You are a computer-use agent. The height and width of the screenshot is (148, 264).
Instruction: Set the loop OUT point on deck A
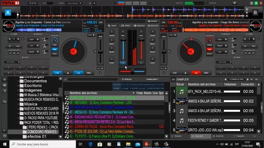pos(18,46)
